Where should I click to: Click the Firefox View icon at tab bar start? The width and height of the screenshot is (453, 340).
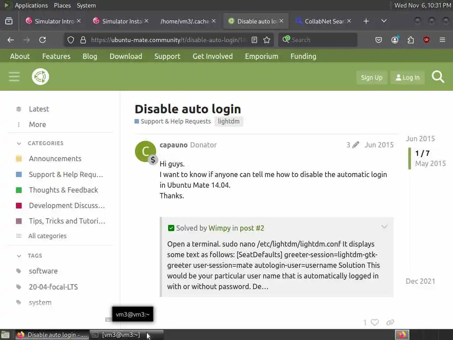(9, 21)
